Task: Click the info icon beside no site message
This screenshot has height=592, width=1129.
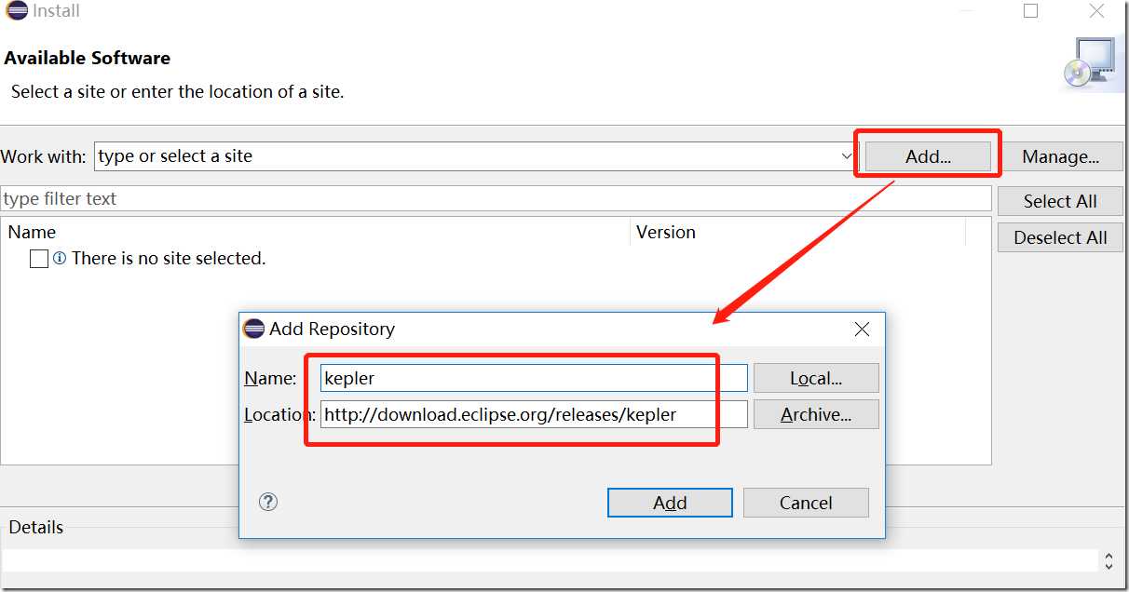Action: click(60, 259)
